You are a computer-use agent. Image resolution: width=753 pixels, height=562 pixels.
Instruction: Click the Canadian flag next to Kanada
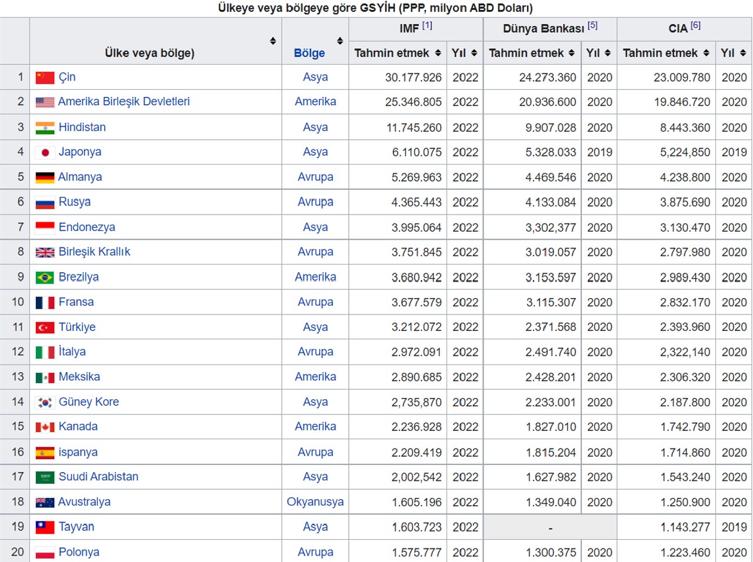point(45,427)
